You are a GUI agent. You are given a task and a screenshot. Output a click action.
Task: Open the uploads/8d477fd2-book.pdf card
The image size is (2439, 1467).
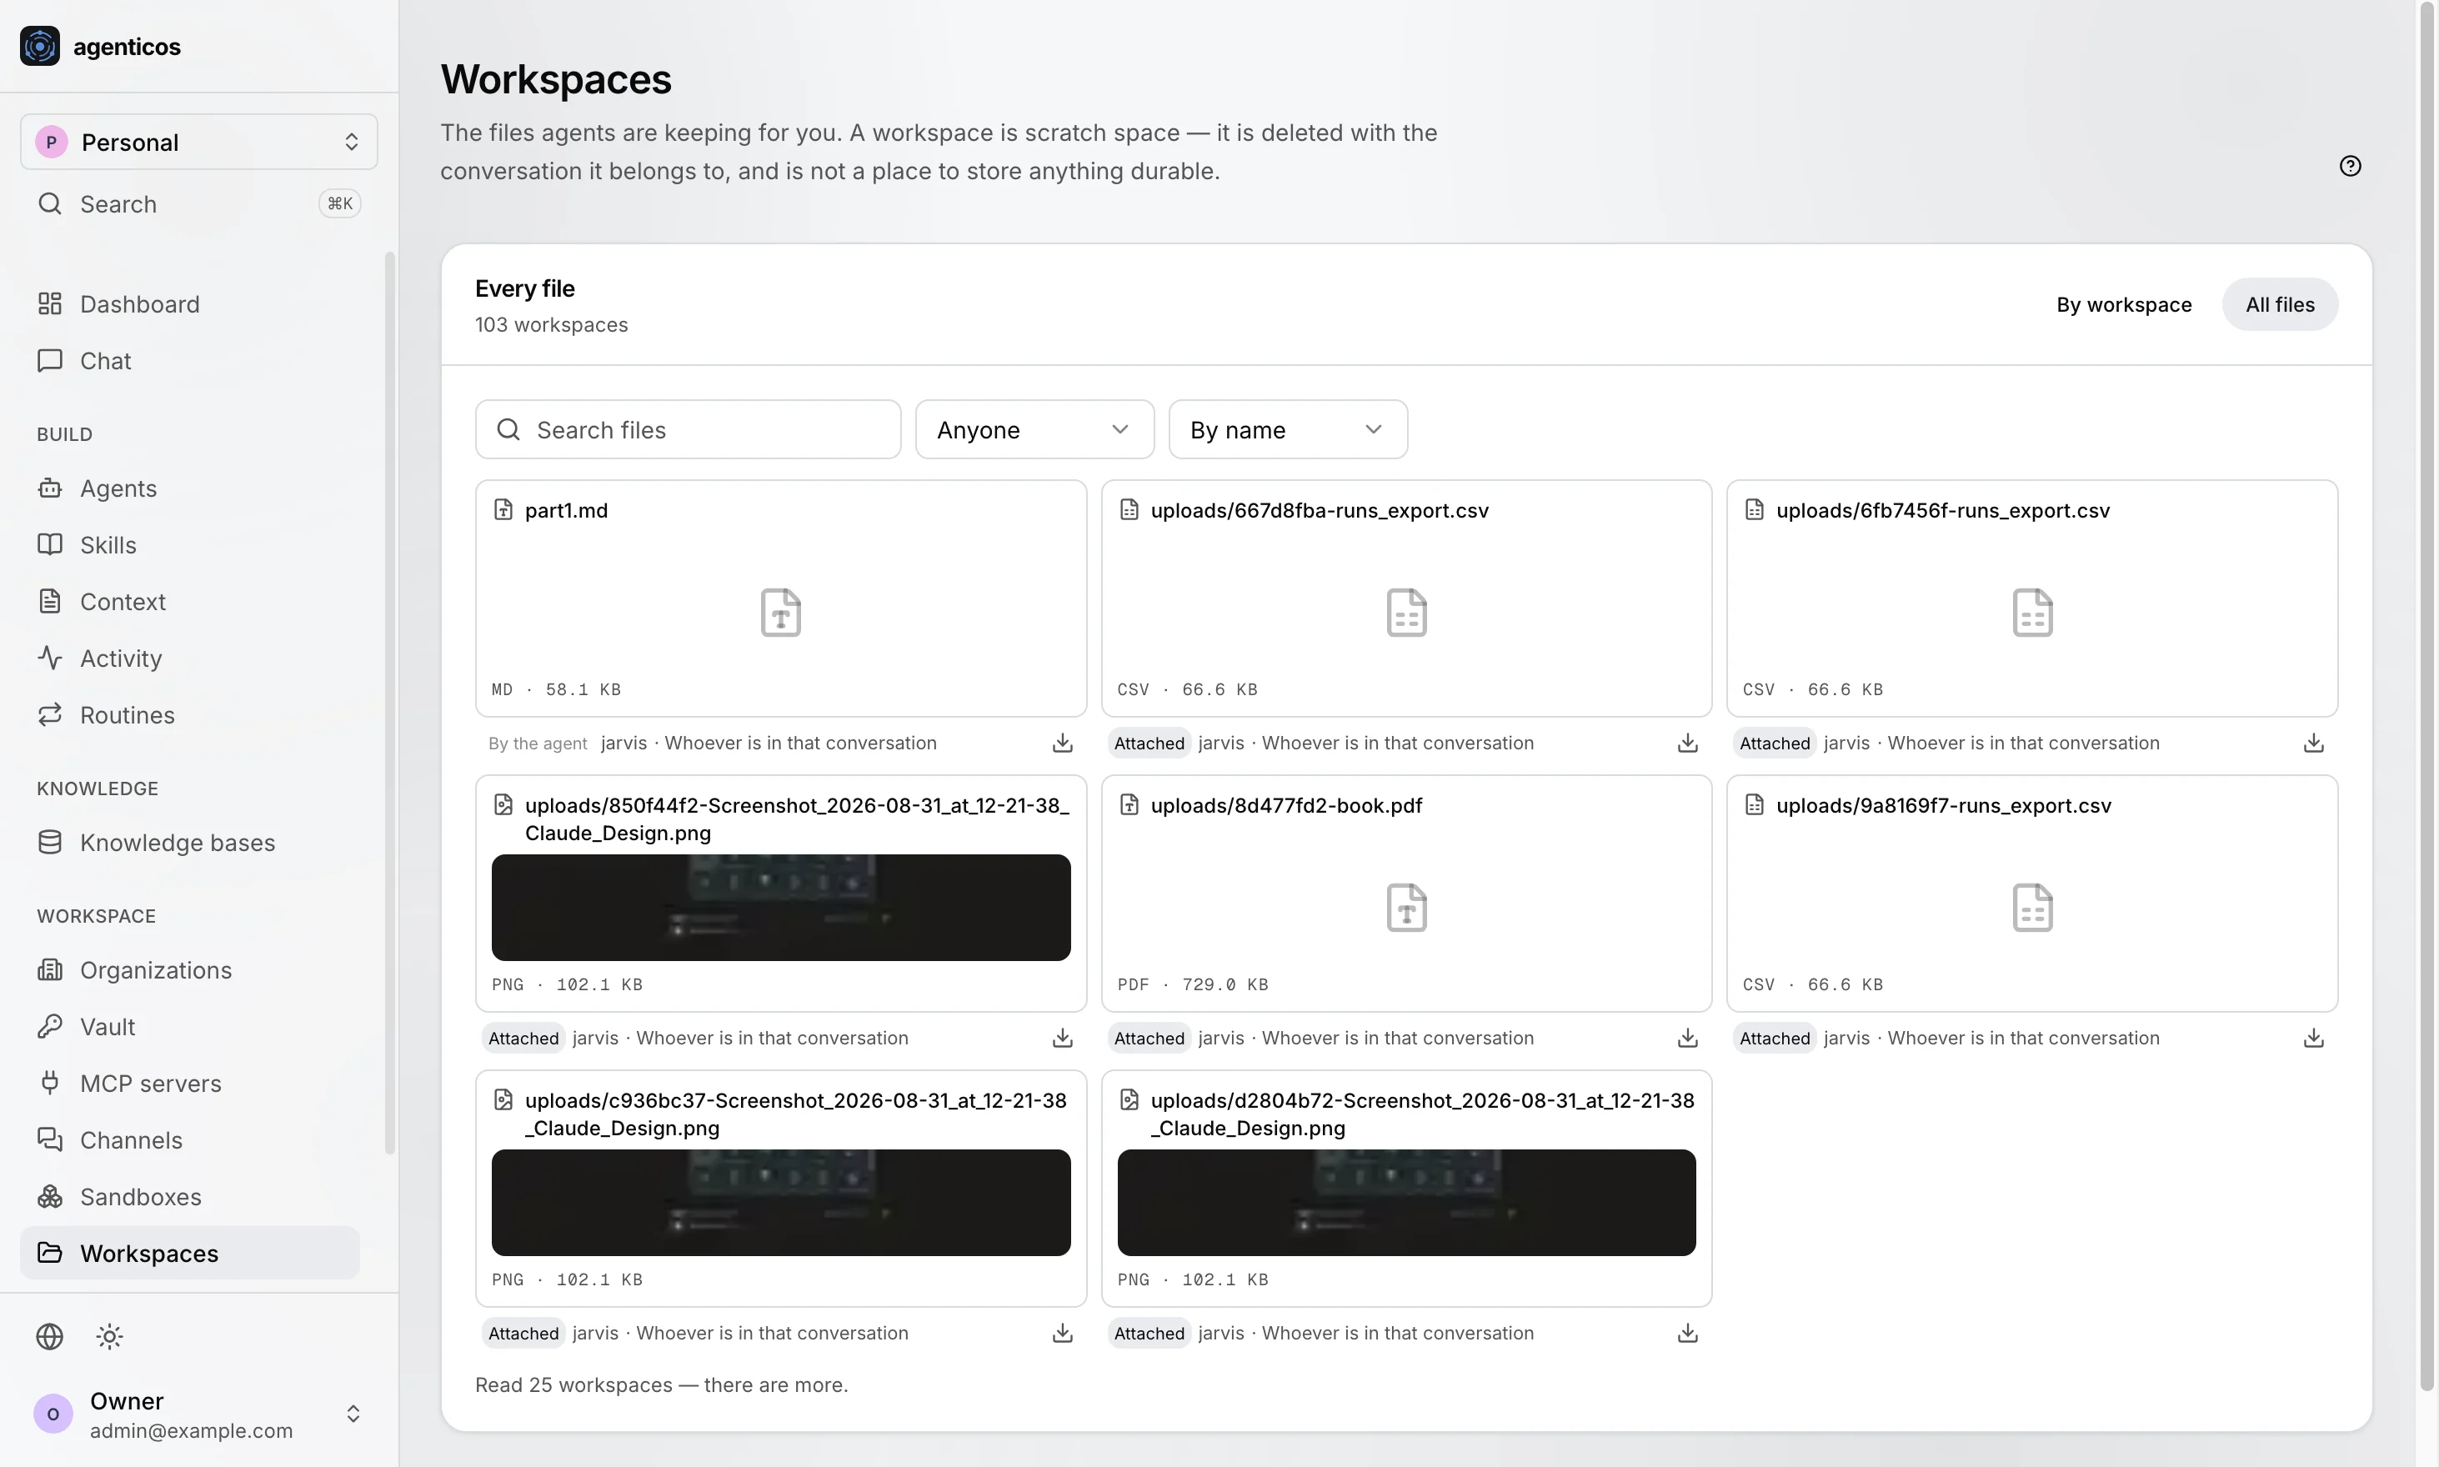[x=1406, y=893]
